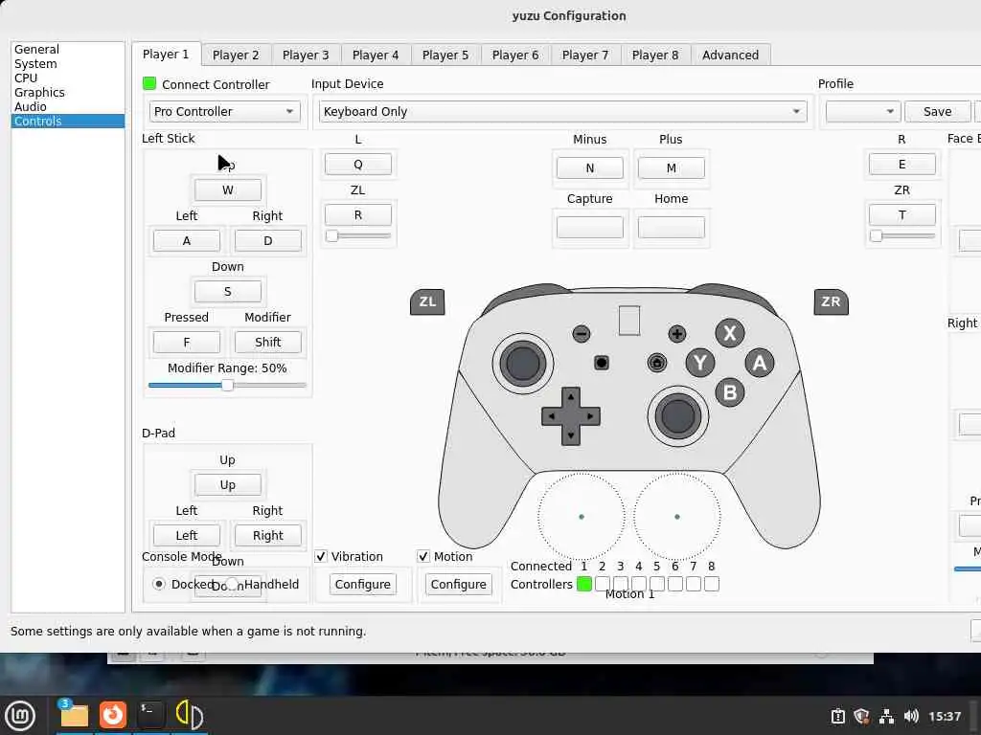The width and height of the screenshot is (981, 735).
Task: Click the empty Home binding button
Action: coord(672,227)
